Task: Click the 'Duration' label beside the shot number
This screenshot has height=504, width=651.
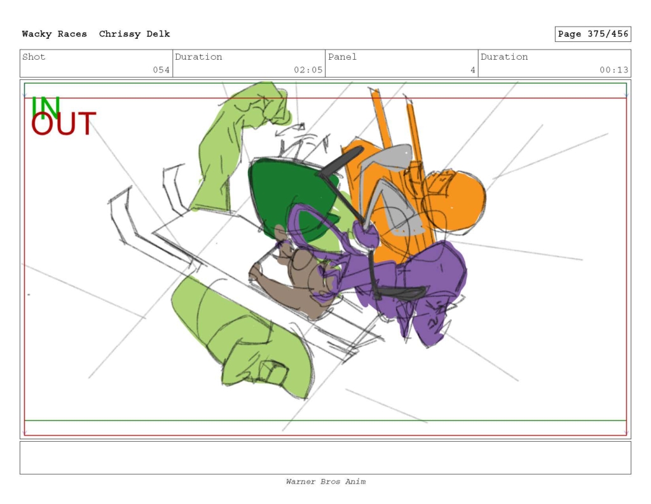Action: coord(198,57)
